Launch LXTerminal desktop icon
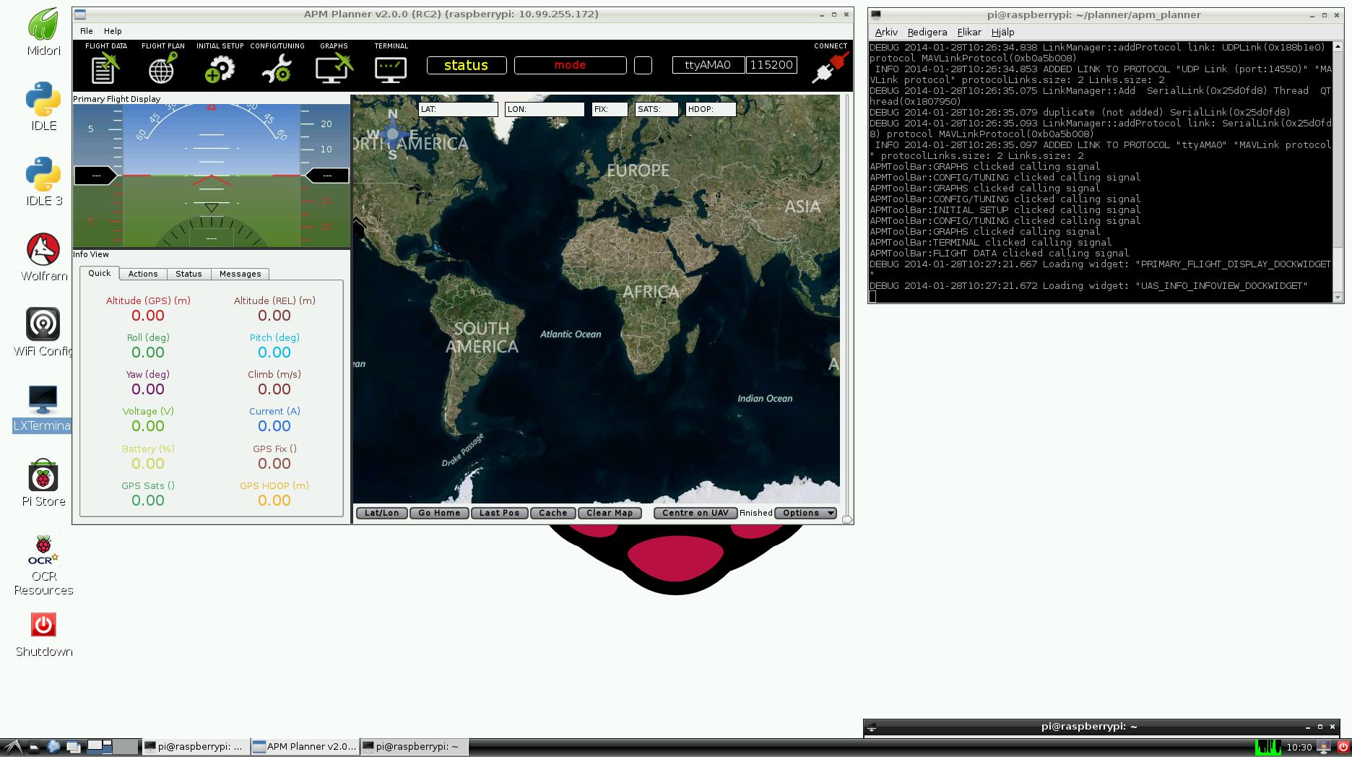1352x757 pixels. (x=43, y=399)
